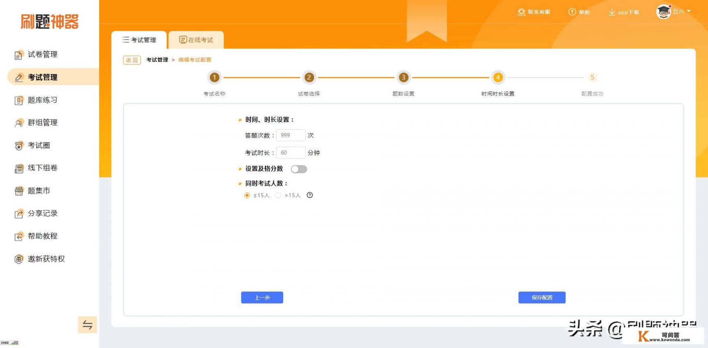Click step 4 时间时长设置 circle
Image resolution: width=708 pixels, height=348 pixels.
[498, 77]
